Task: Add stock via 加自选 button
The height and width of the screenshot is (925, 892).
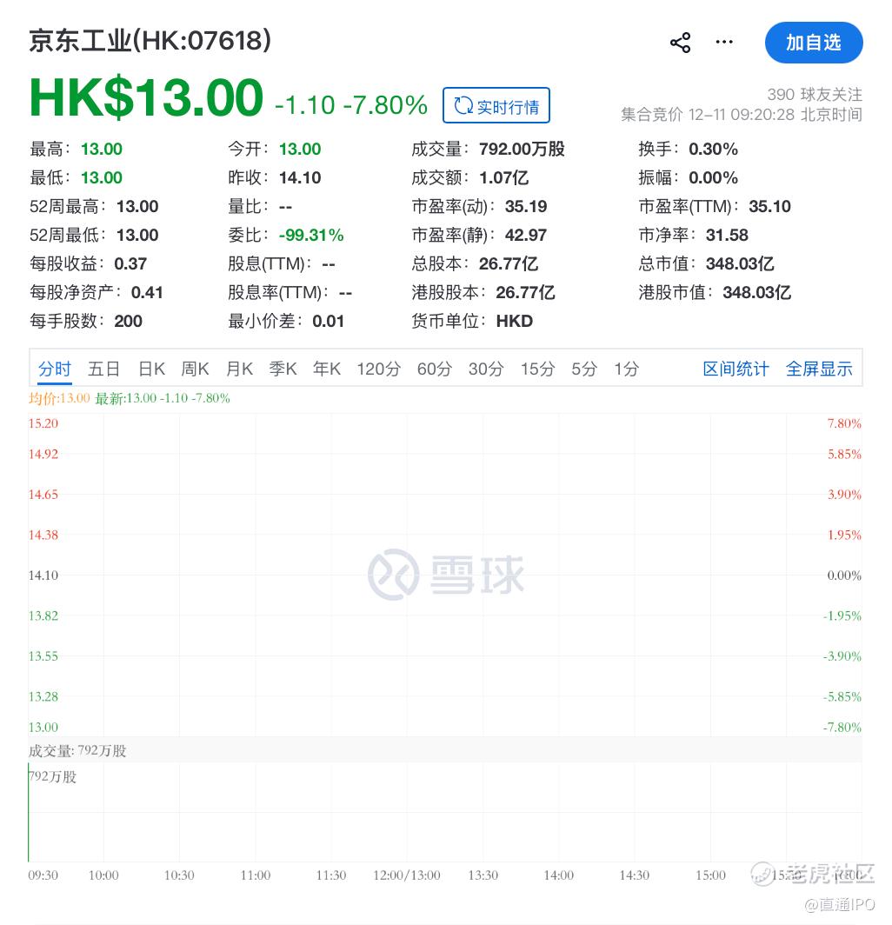Action: tap(814, 43)
